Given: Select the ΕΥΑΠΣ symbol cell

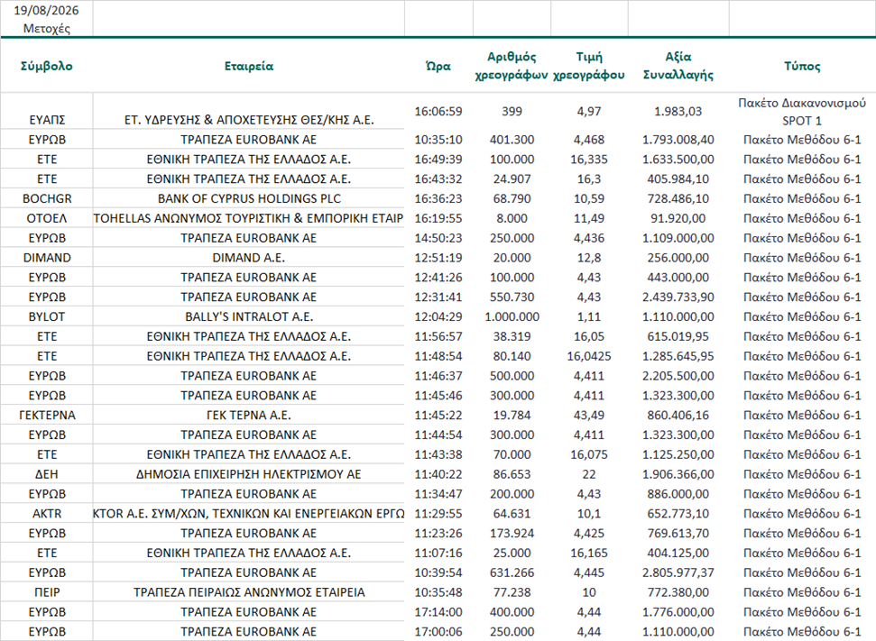Looking at the screenshot, I should click(46, 120).
